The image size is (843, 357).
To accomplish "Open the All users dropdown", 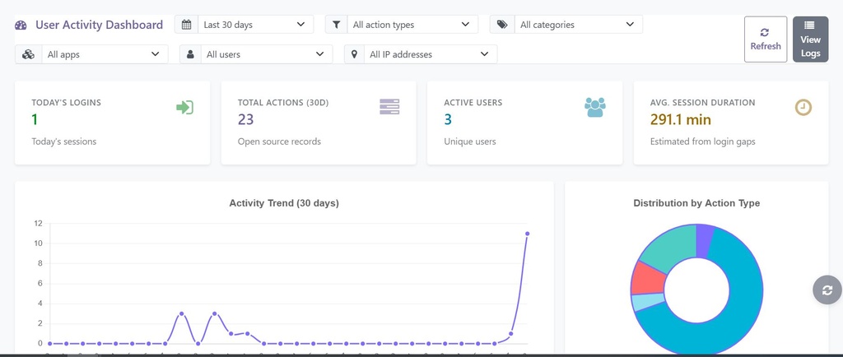I will 267,54.
